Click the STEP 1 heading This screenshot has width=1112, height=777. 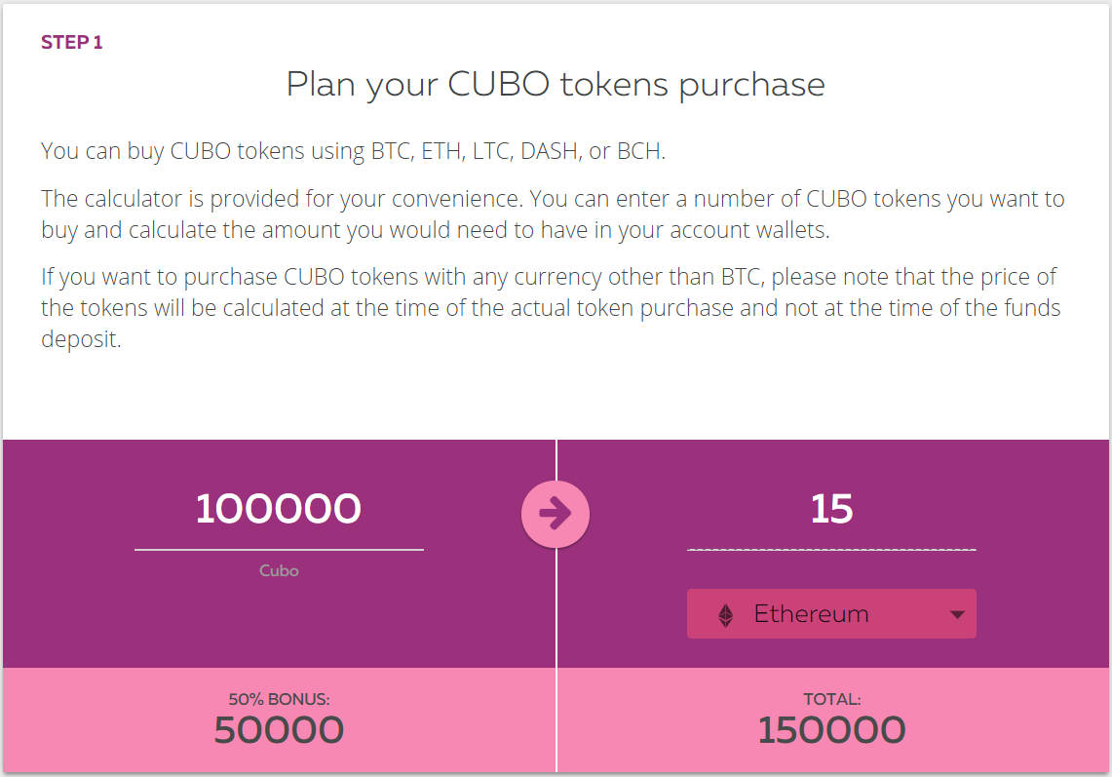pyautogui.click(x=71, y=43)
